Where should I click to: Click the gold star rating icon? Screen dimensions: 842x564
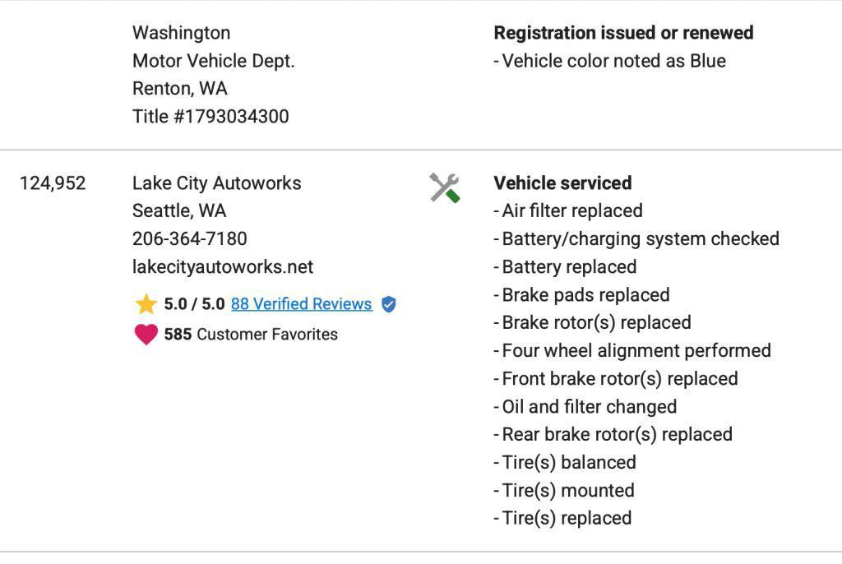point(146,304)
